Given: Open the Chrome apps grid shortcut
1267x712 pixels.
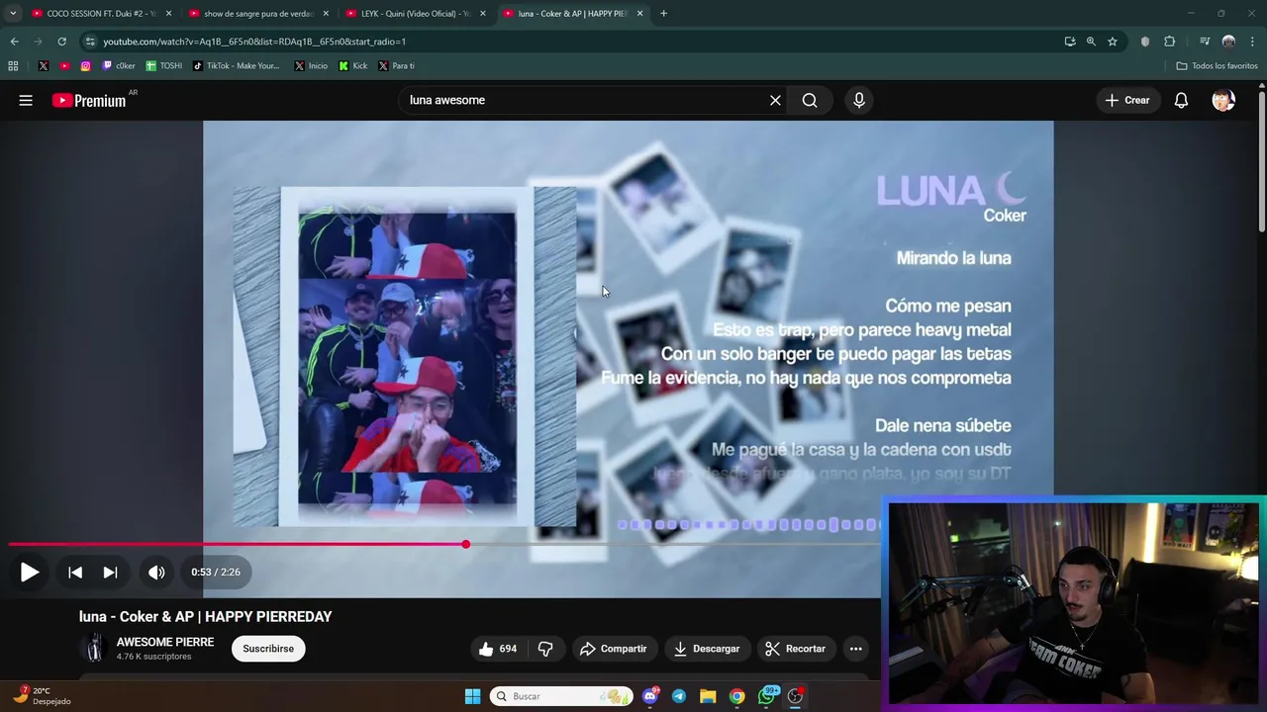Looking at the screenshot, I should 13,66.
